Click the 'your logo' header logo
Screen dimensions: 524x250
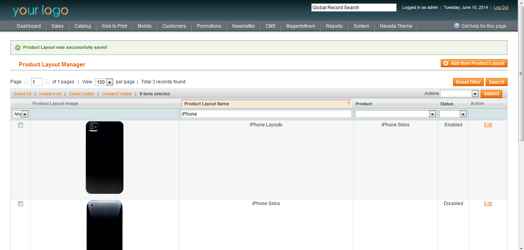pyautogui.click(x=40, y=10)
